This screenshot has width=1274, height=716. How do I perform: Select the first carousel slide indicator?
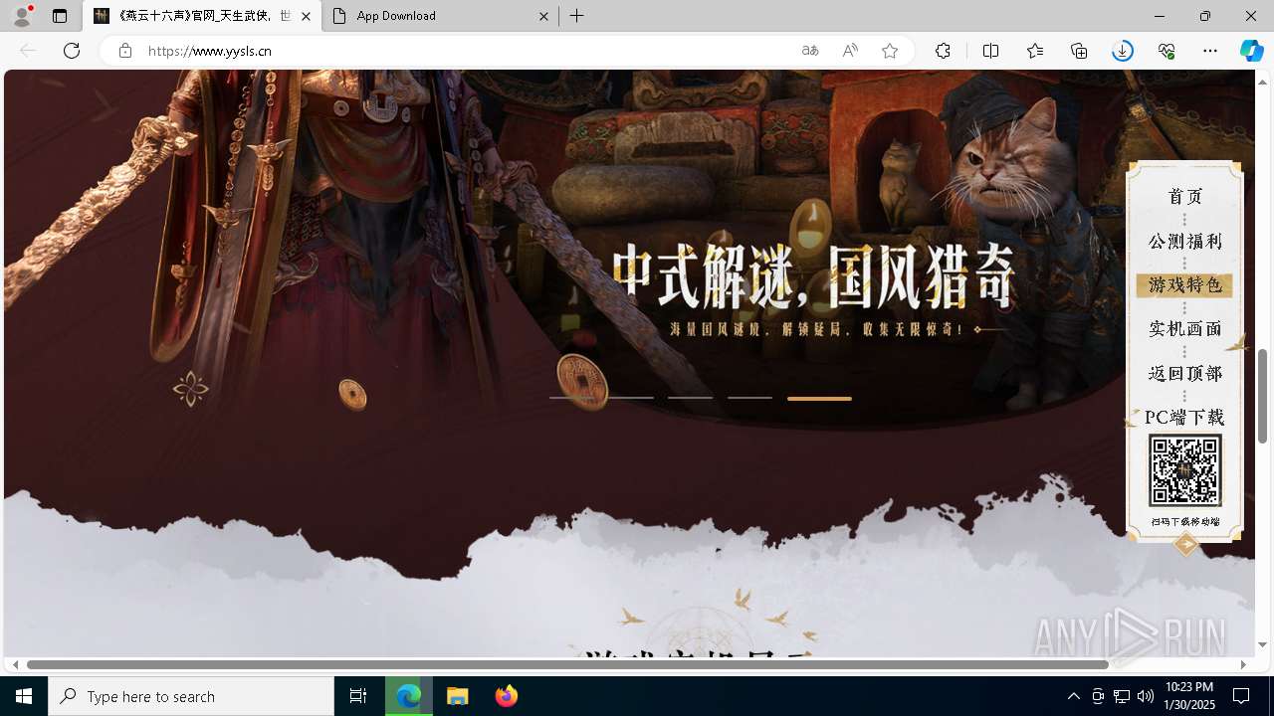pyautogui.click(x=570, y=398)
